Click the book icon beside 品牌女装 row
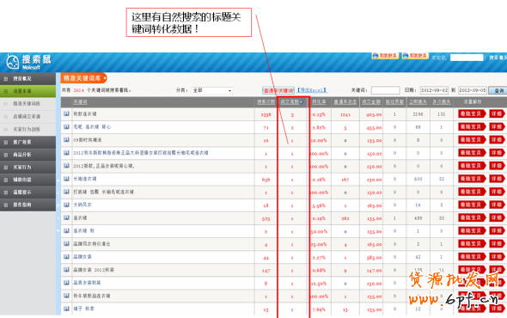 pos(66,256)
